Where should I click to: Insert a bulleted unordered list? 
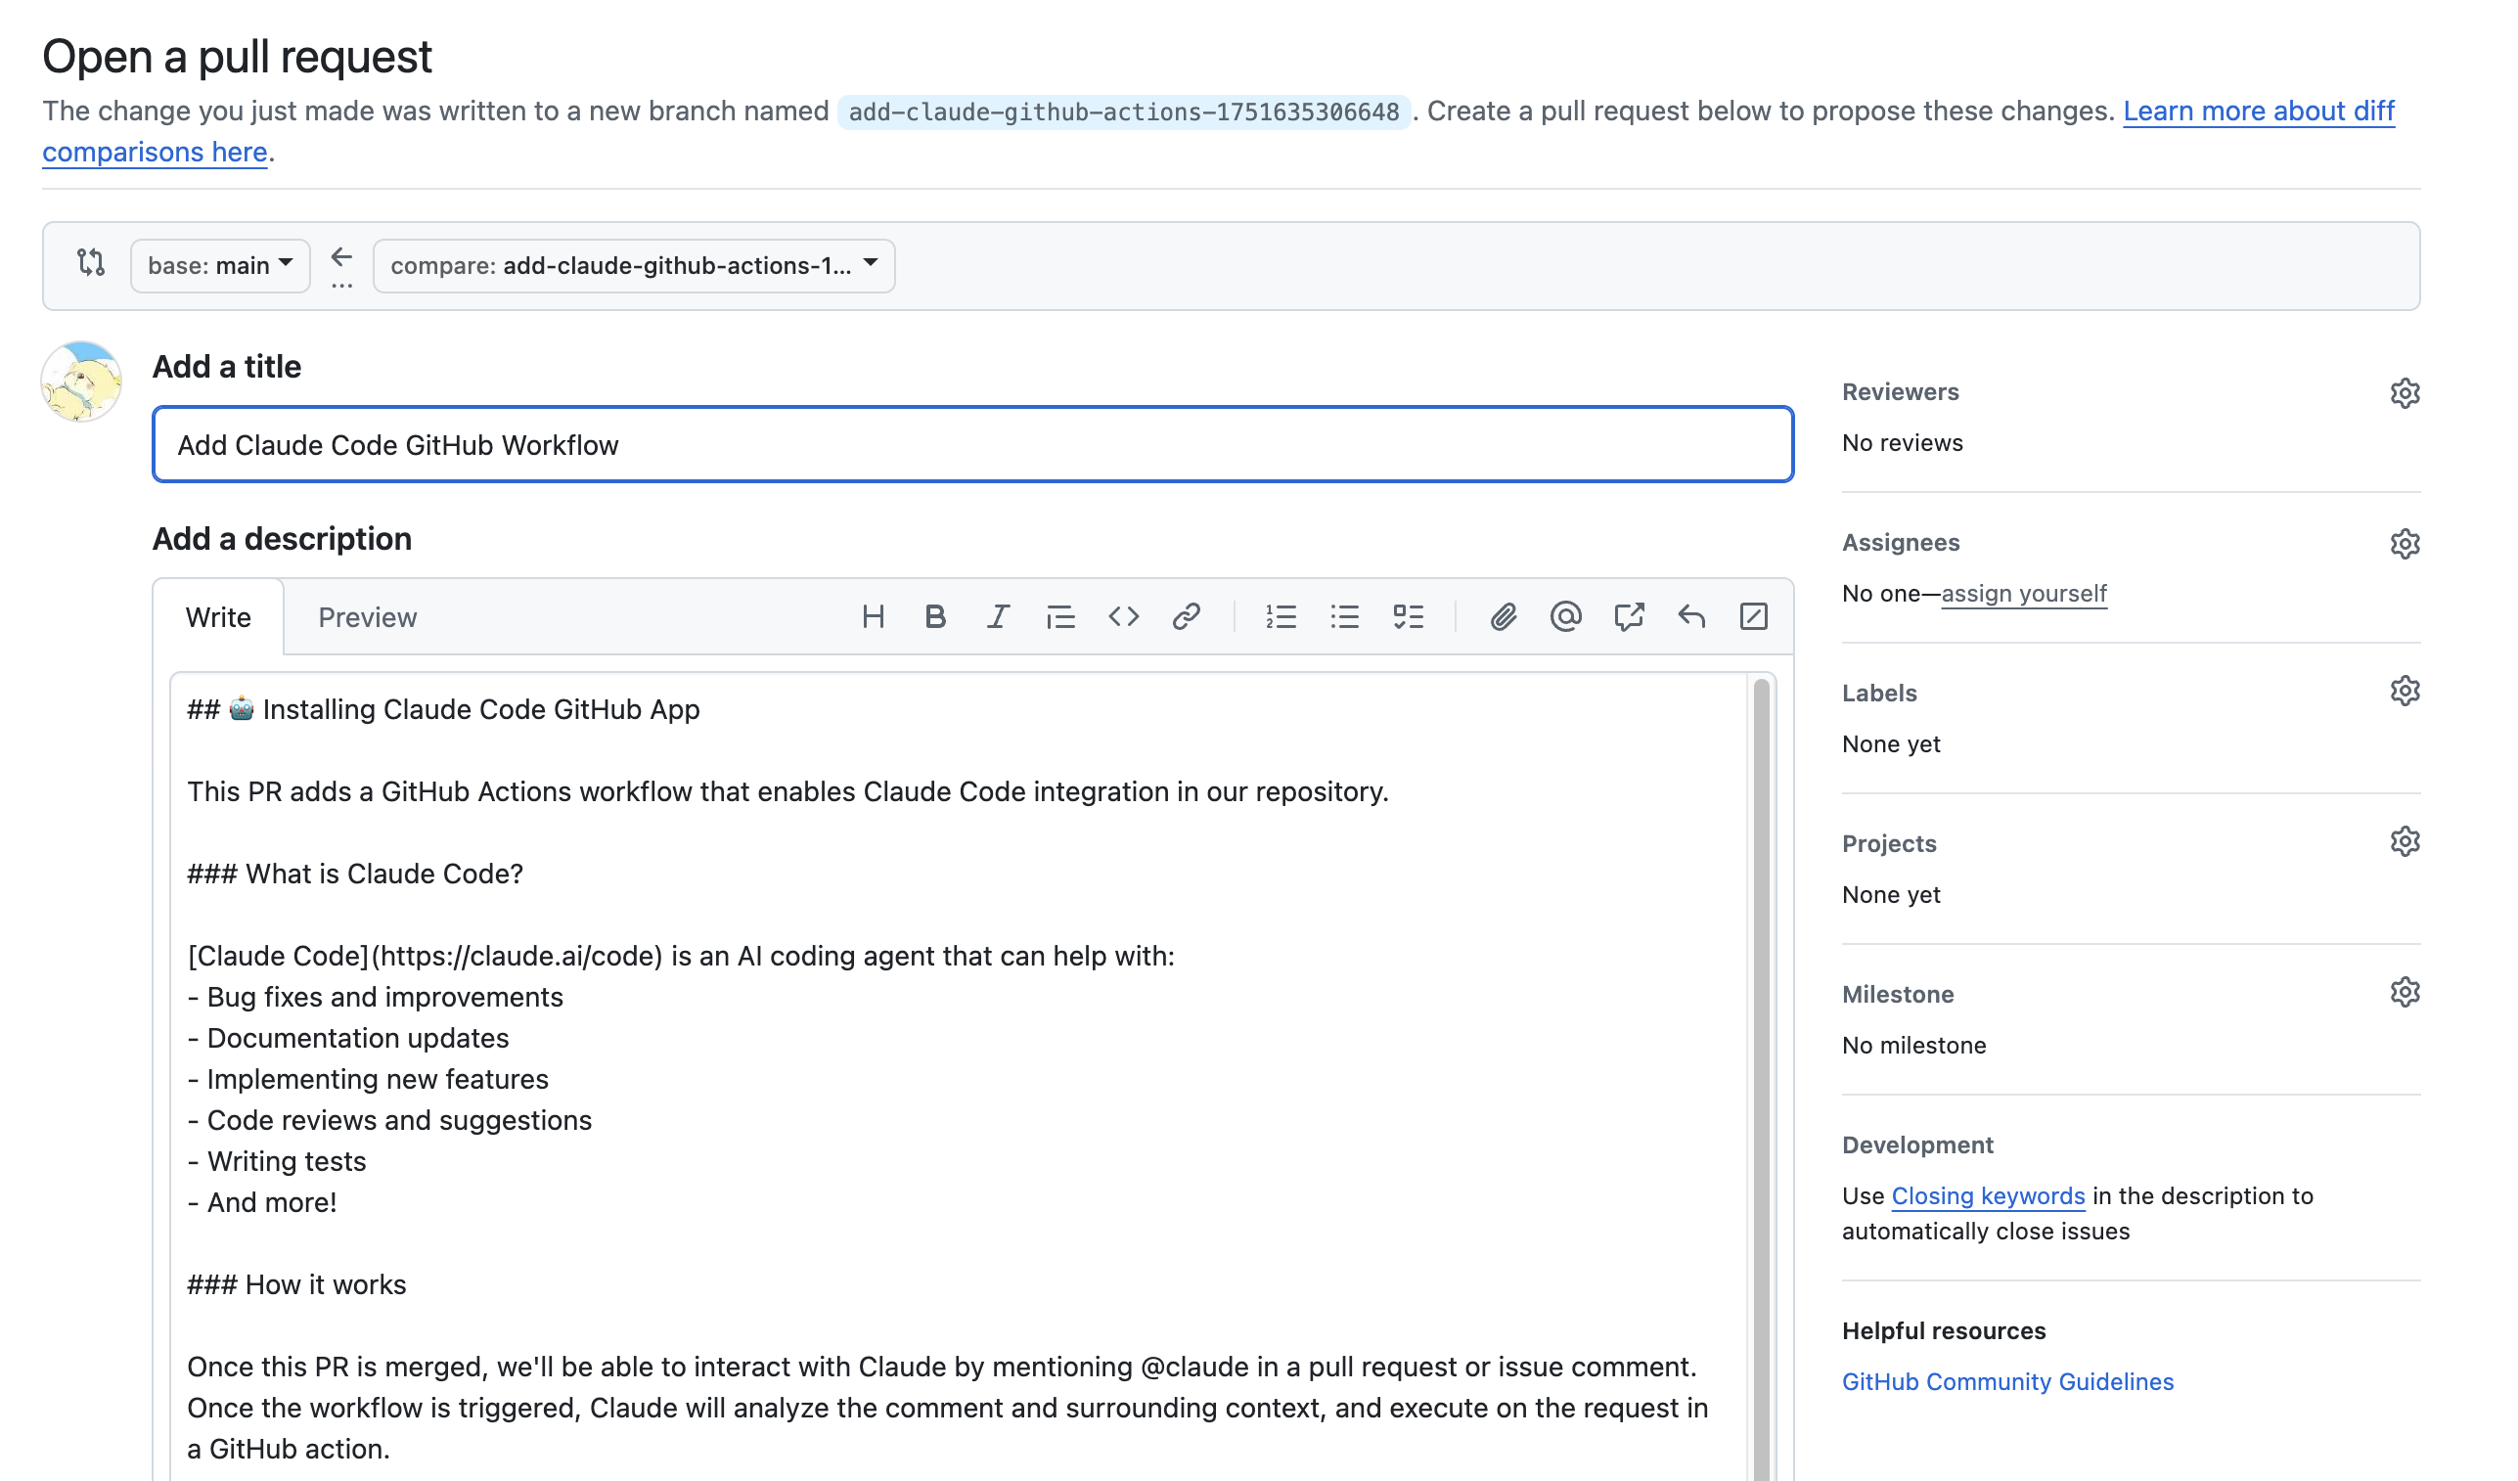point(1345,616)
